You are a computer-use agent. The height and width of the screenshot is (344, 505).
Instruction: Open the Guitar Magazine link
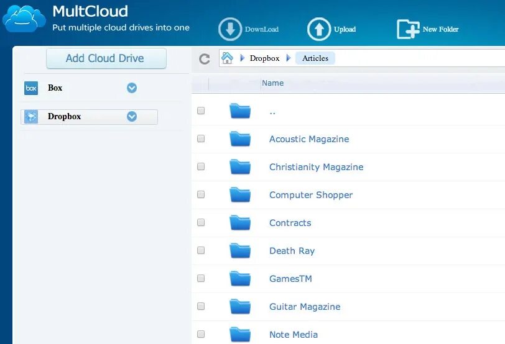coord(305,307)
